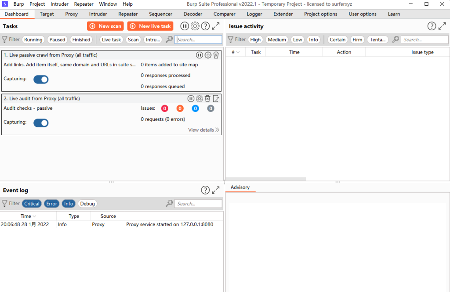Open the Burp menu
Screen dimensions: 450x292
click(18, 4)
